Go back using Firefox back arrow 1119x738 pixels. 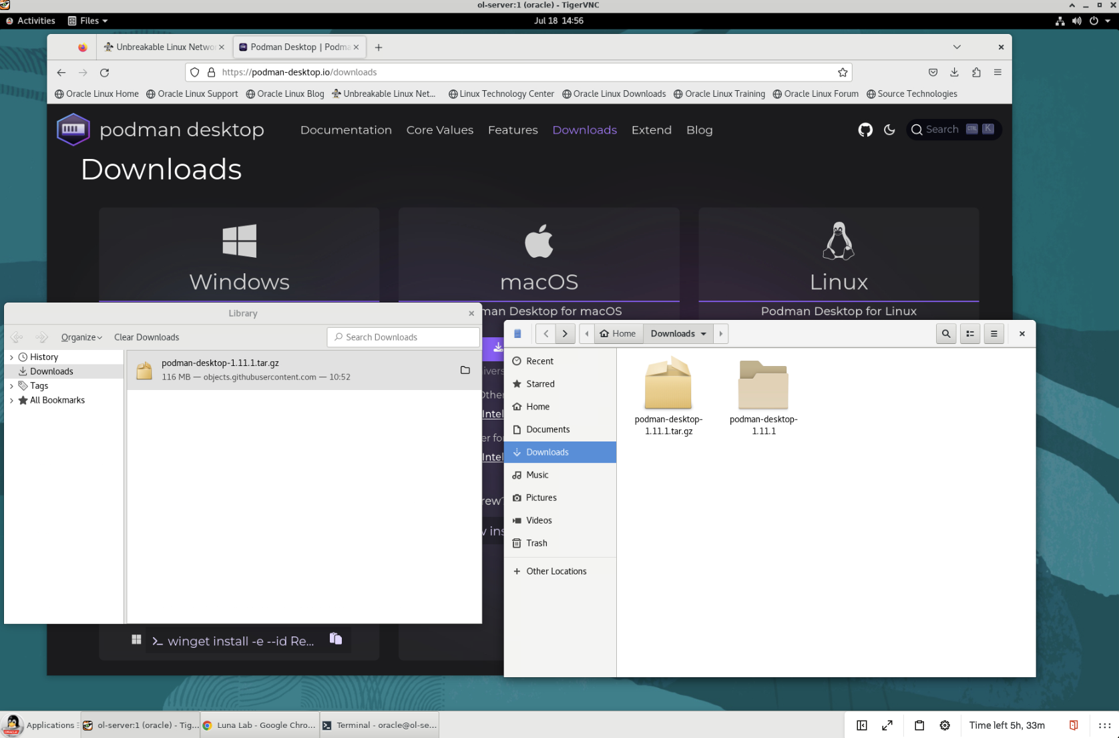61,72
